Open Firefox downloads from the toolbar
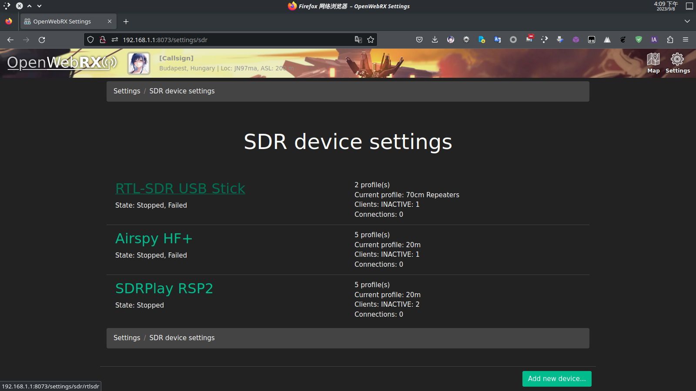Image resolution: width=696 pixels, height=391 pixels. (435, 40)
